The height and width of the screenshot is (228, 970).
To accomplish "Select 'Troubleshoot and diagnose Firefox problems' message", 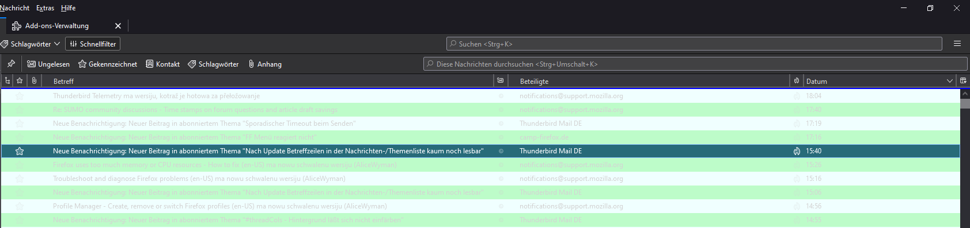I will (x=480, y=179).
